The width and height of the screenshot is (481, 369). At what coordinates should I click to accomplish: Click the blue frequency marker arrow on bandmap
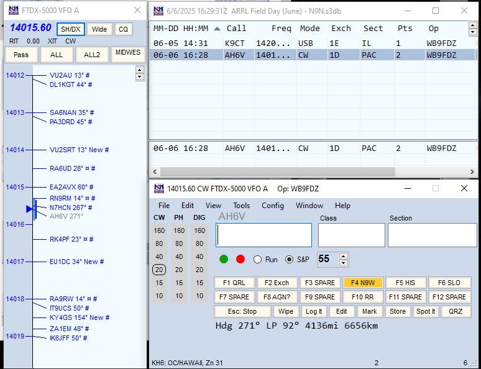[29, 209]
